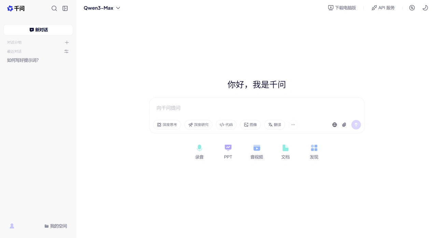Open the 发现 (discover) panel
The height and width of the screenshot is (238, 437).
click(314, 151)
